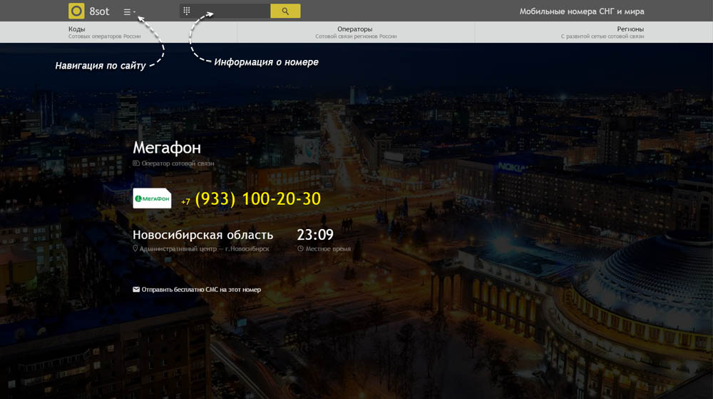Open the Регионы tab
This screenshot has width=713, height=399.
[x=602, y=32]
